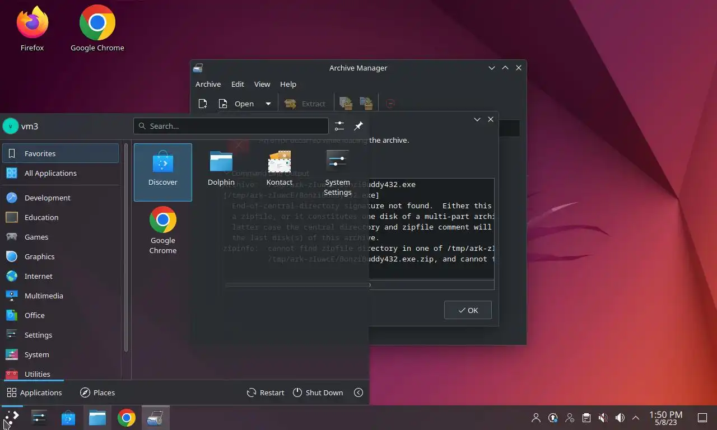Click Shut Down button in launcher
This screenshot has height=430, width=717.
tap(318, 392)
